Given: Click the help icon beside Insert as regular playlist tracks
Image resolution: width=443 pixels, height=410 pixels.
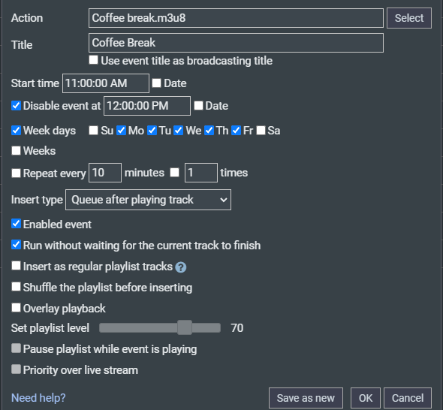Looking at the screenshot, I should pos(180,267).
